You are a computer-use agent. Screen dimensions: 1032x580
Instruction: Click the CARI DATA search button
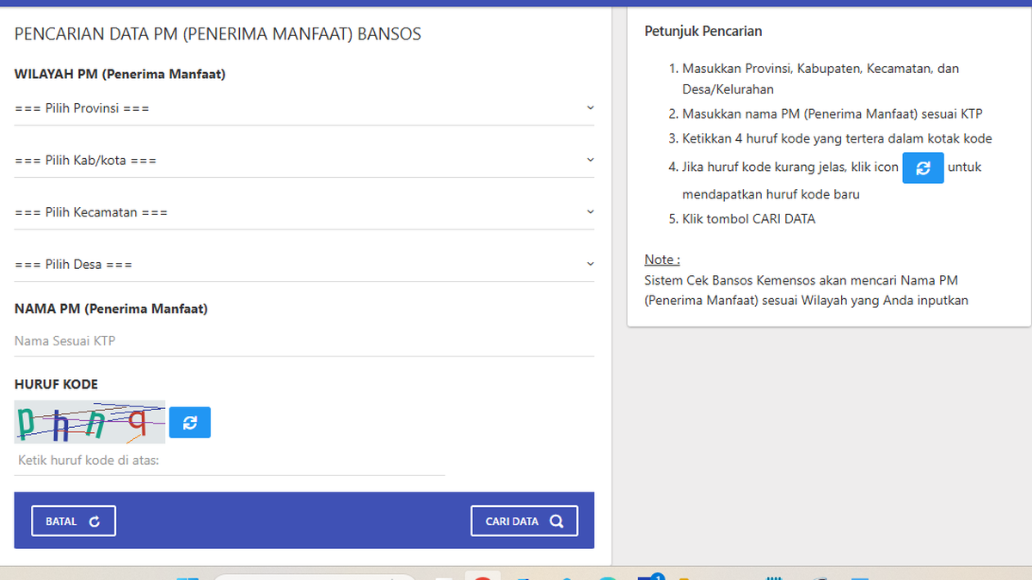click(x=525, y=521)
